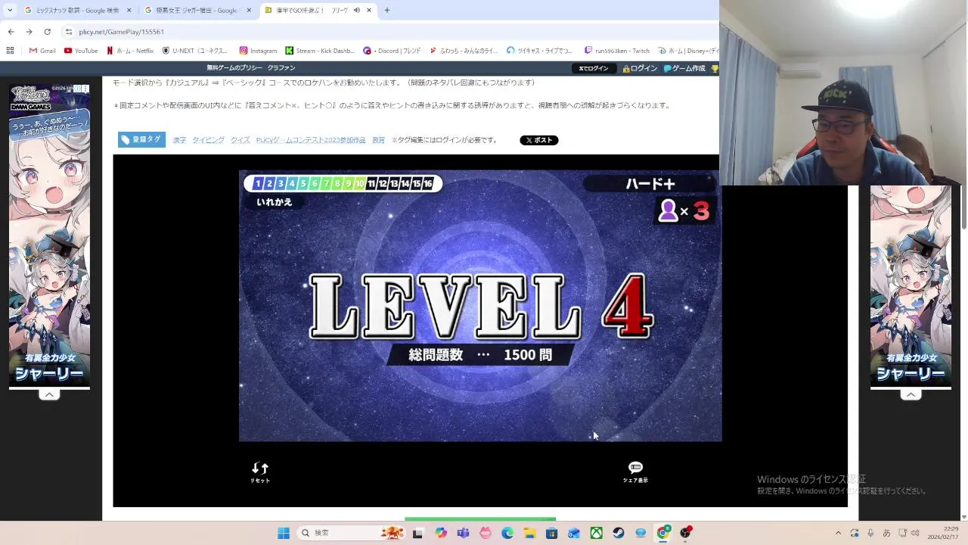Image resolution: width=968 pixels, height=545 pixels.
Task: Collapse the right シャーリー ad with chevron
Action: (x=911, y=395)
